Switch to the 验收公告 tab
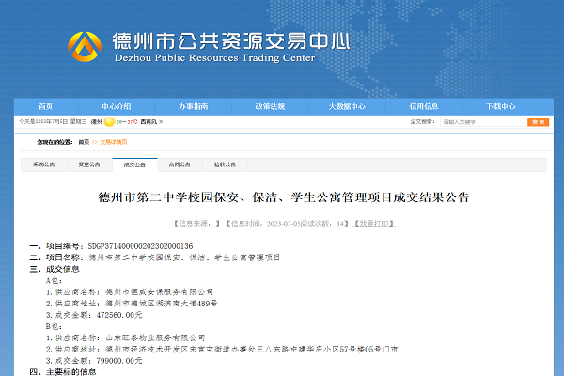Image resolution: width=564 pixels, height=376 pixels. [x=225, y=164]
